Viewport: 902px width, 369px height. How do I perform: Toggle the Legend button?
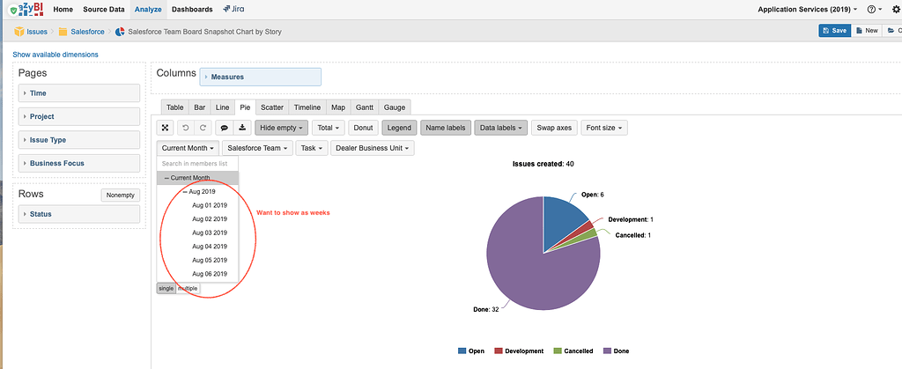(398, 128)
